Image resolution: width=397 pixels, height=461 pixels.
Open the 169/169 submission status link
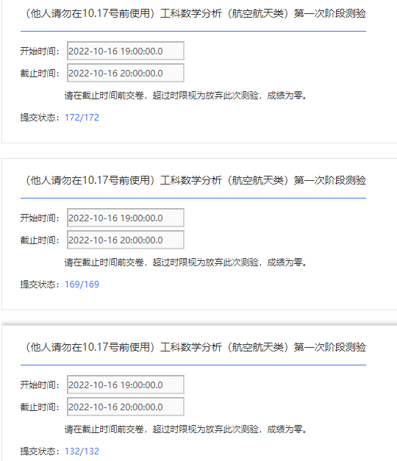[x=82, y=285]
